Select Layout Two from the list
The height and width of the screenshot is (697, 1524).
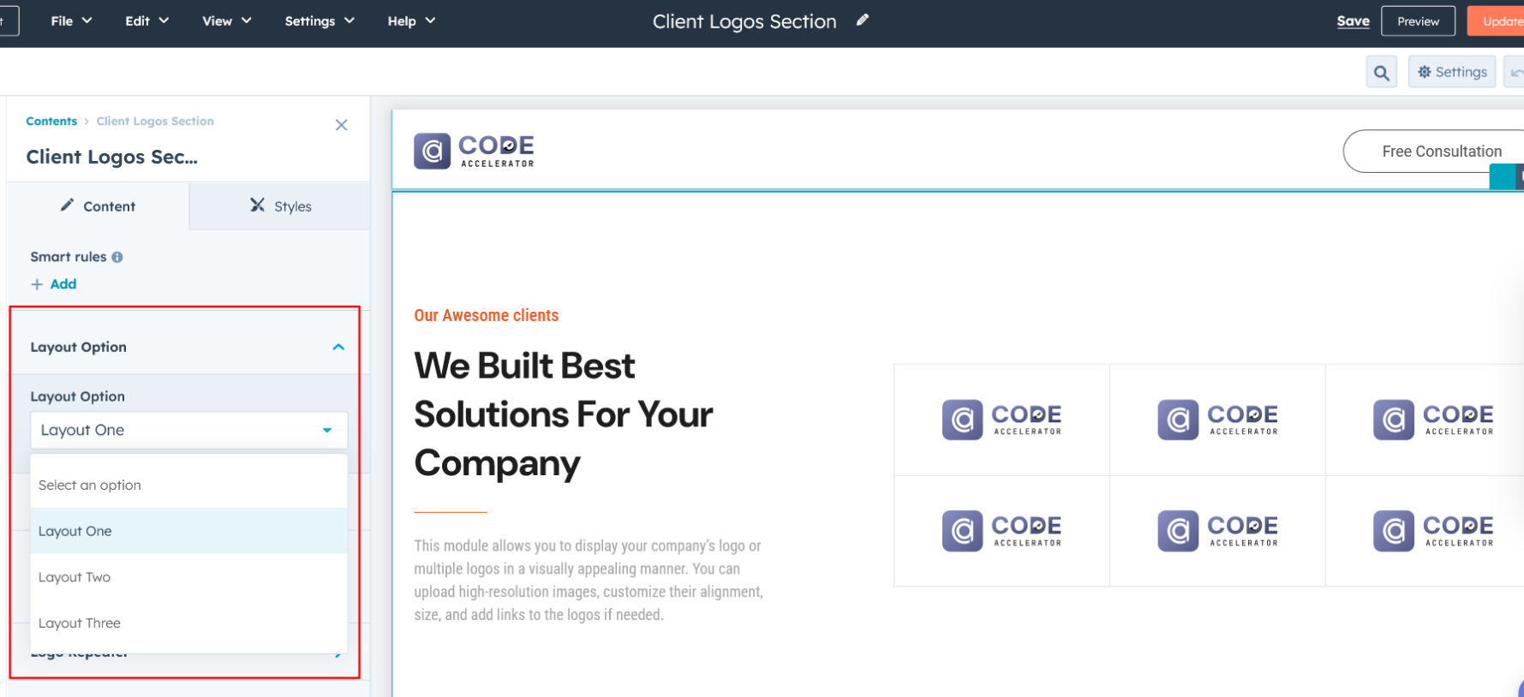pos(75,577)
